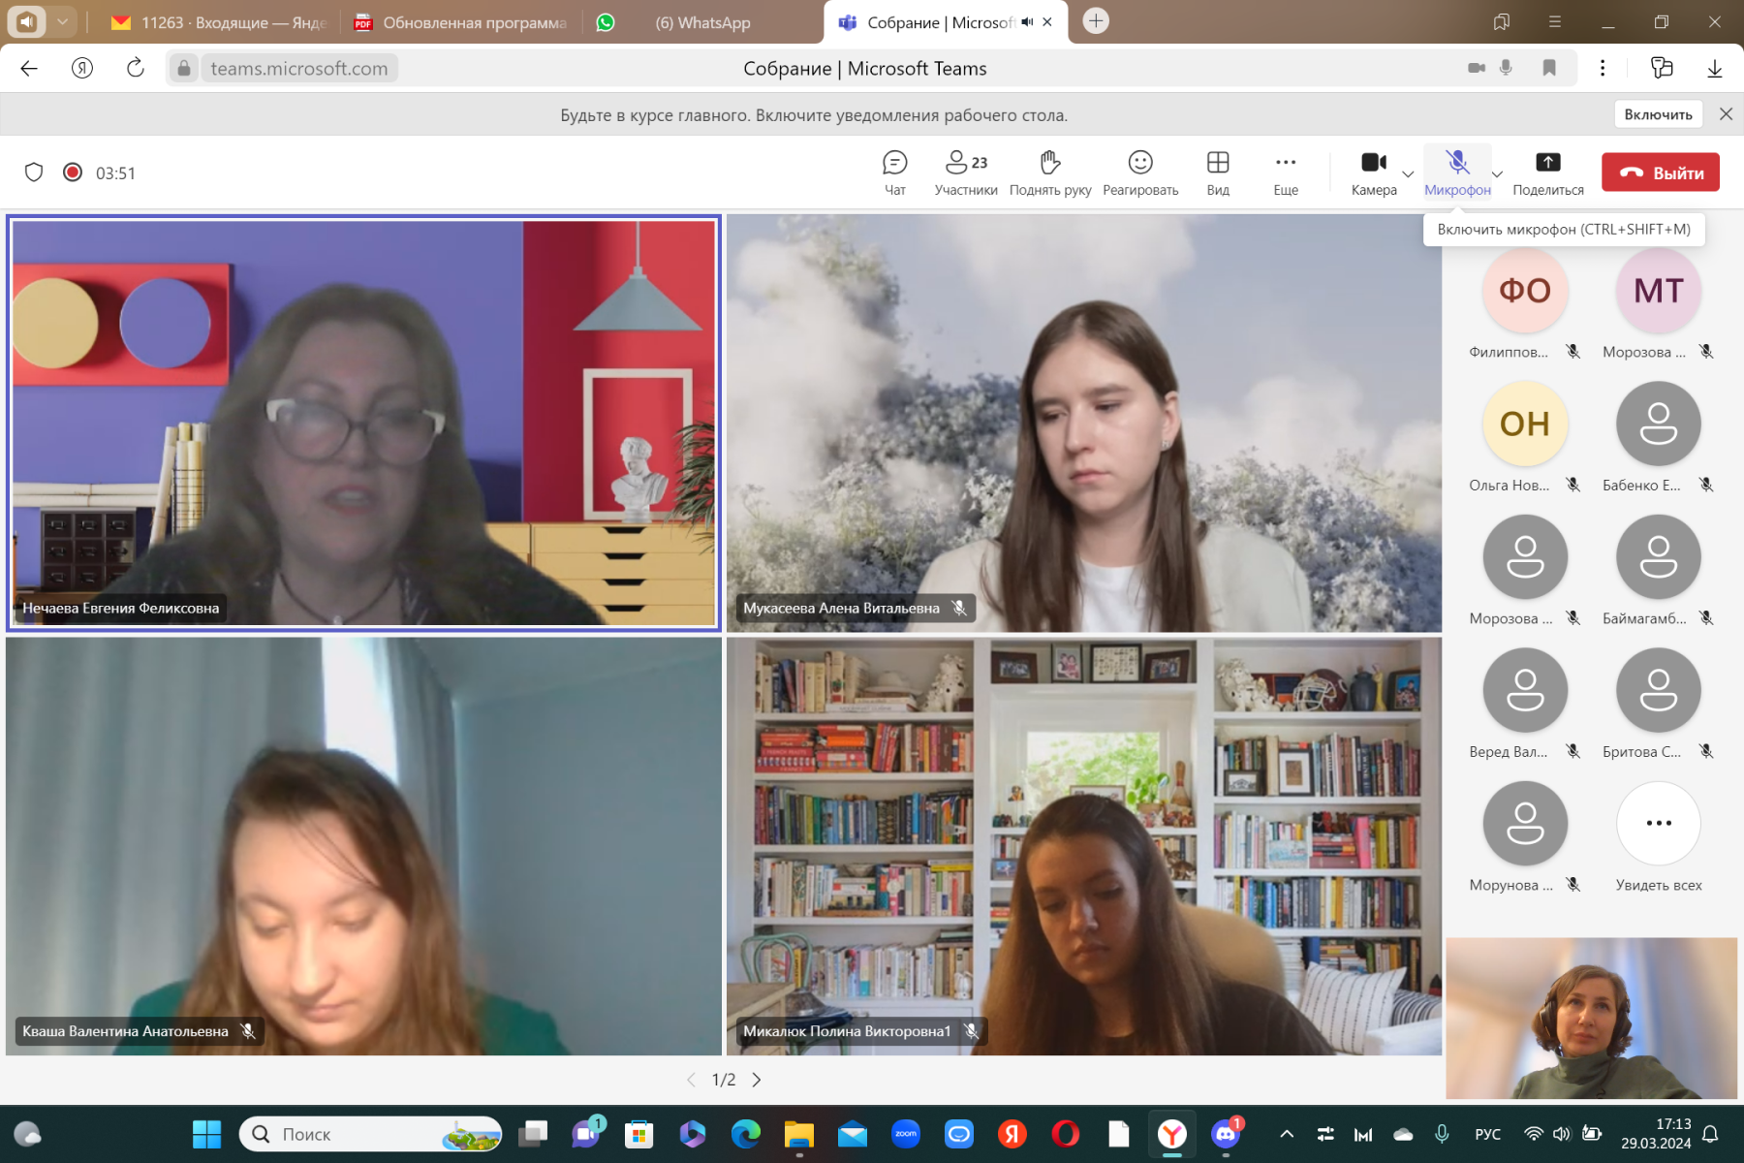This screenshot has height=1163, width=1744.
Task: Go to previous participants page
Action: 691,1080
